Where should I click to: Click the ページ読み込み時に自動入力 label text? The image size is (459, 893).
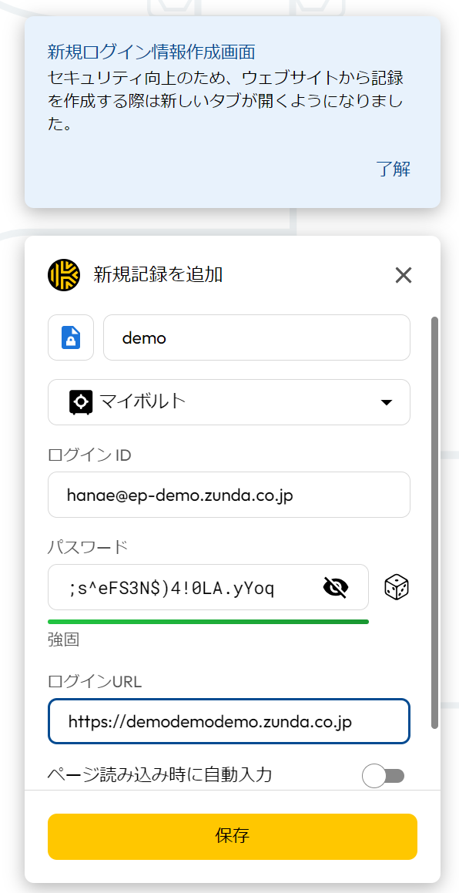(160, 775)
